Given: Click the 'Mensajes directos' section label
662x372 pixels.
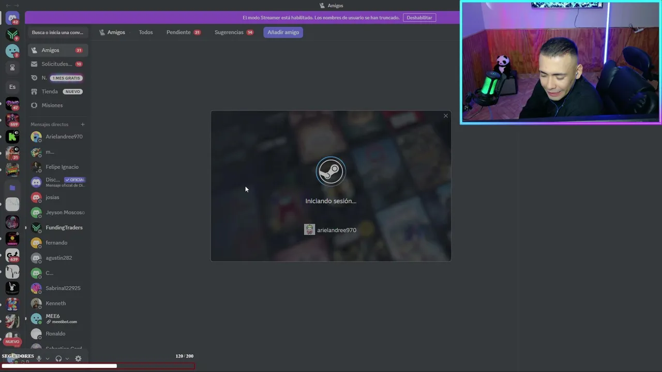Looking at the screenshot, I should click(x=49, y=125).
